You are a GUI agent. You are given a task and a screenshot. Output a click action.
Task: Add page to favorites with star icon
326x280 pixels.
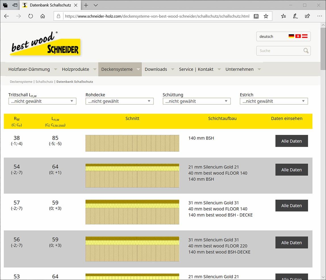click(266, 16)
